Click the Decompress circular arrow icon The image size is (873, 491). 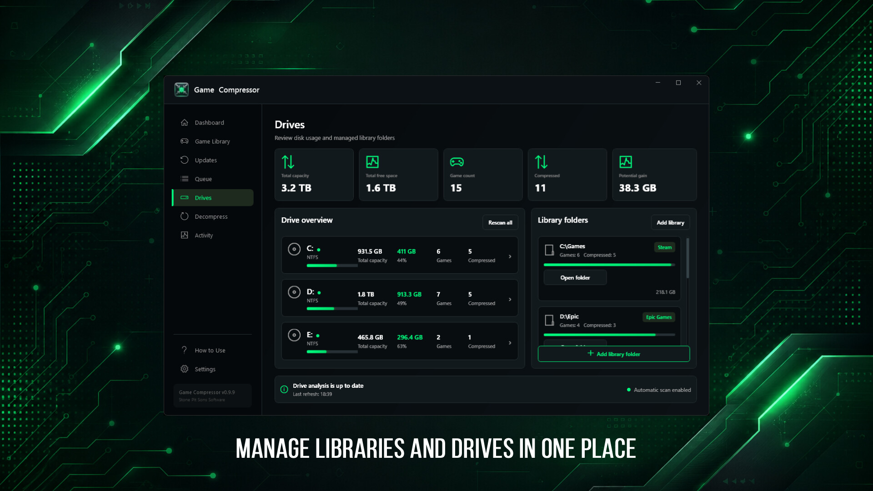coord(184,216)
